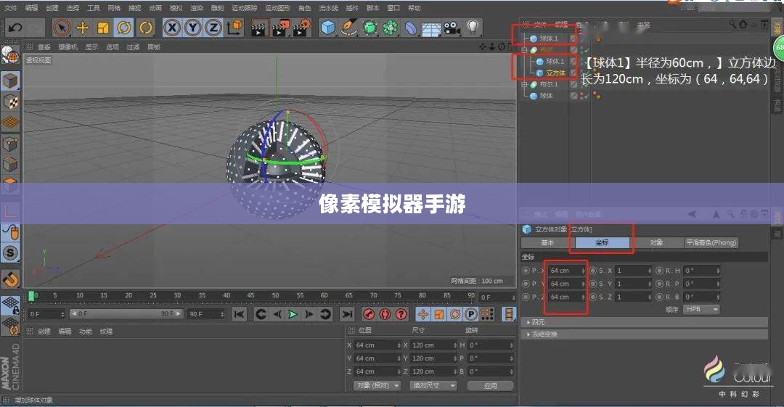Open the 文件 menu
This screenshot has width=784, height=407.
(10, 8)
